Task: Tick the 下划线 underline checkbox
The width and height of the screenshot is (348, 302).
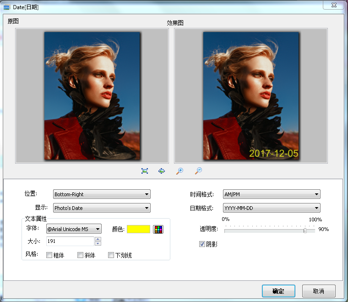Action: pos(111,255)
